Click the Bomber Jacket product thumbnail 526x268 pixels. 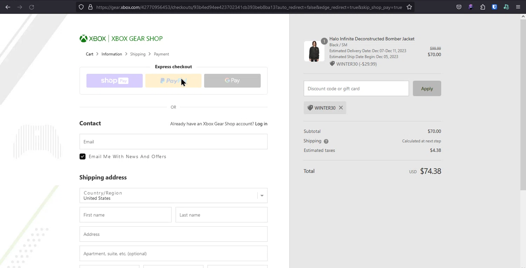coord(314,51)
